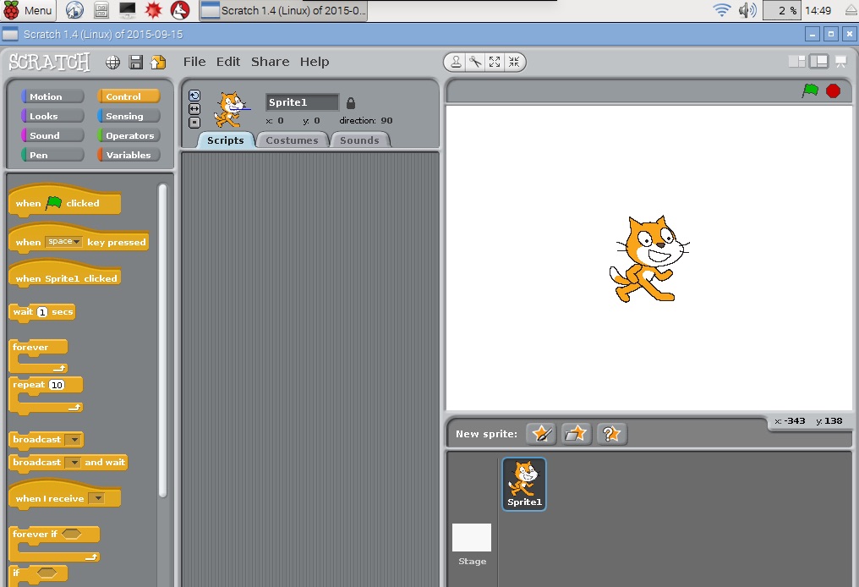Screen dimensions: 859x587
Task: Select the grow sprite tool
Action: pos(495,62)
